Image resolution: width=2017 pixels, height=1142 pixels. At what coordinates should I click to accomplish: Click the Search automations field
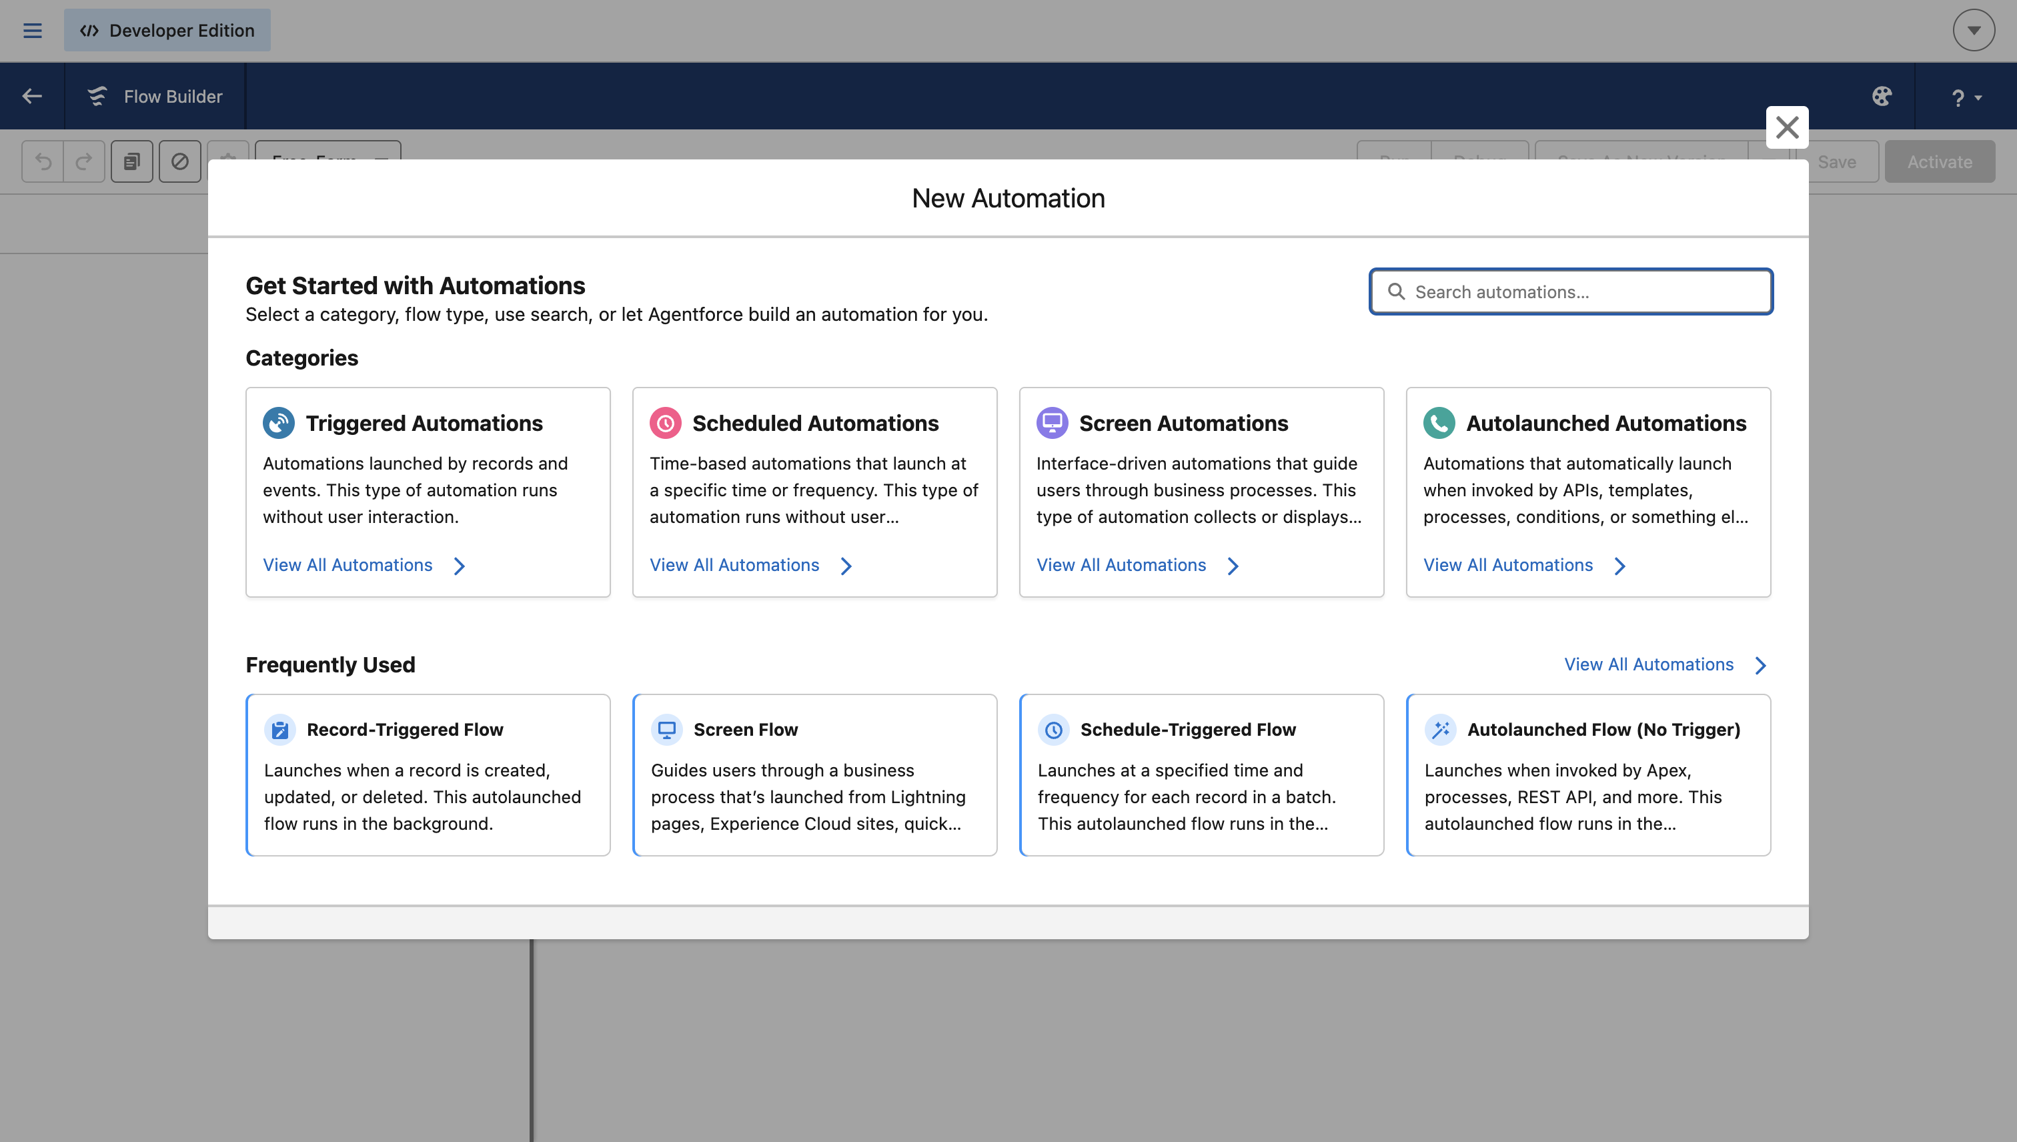1571,292
